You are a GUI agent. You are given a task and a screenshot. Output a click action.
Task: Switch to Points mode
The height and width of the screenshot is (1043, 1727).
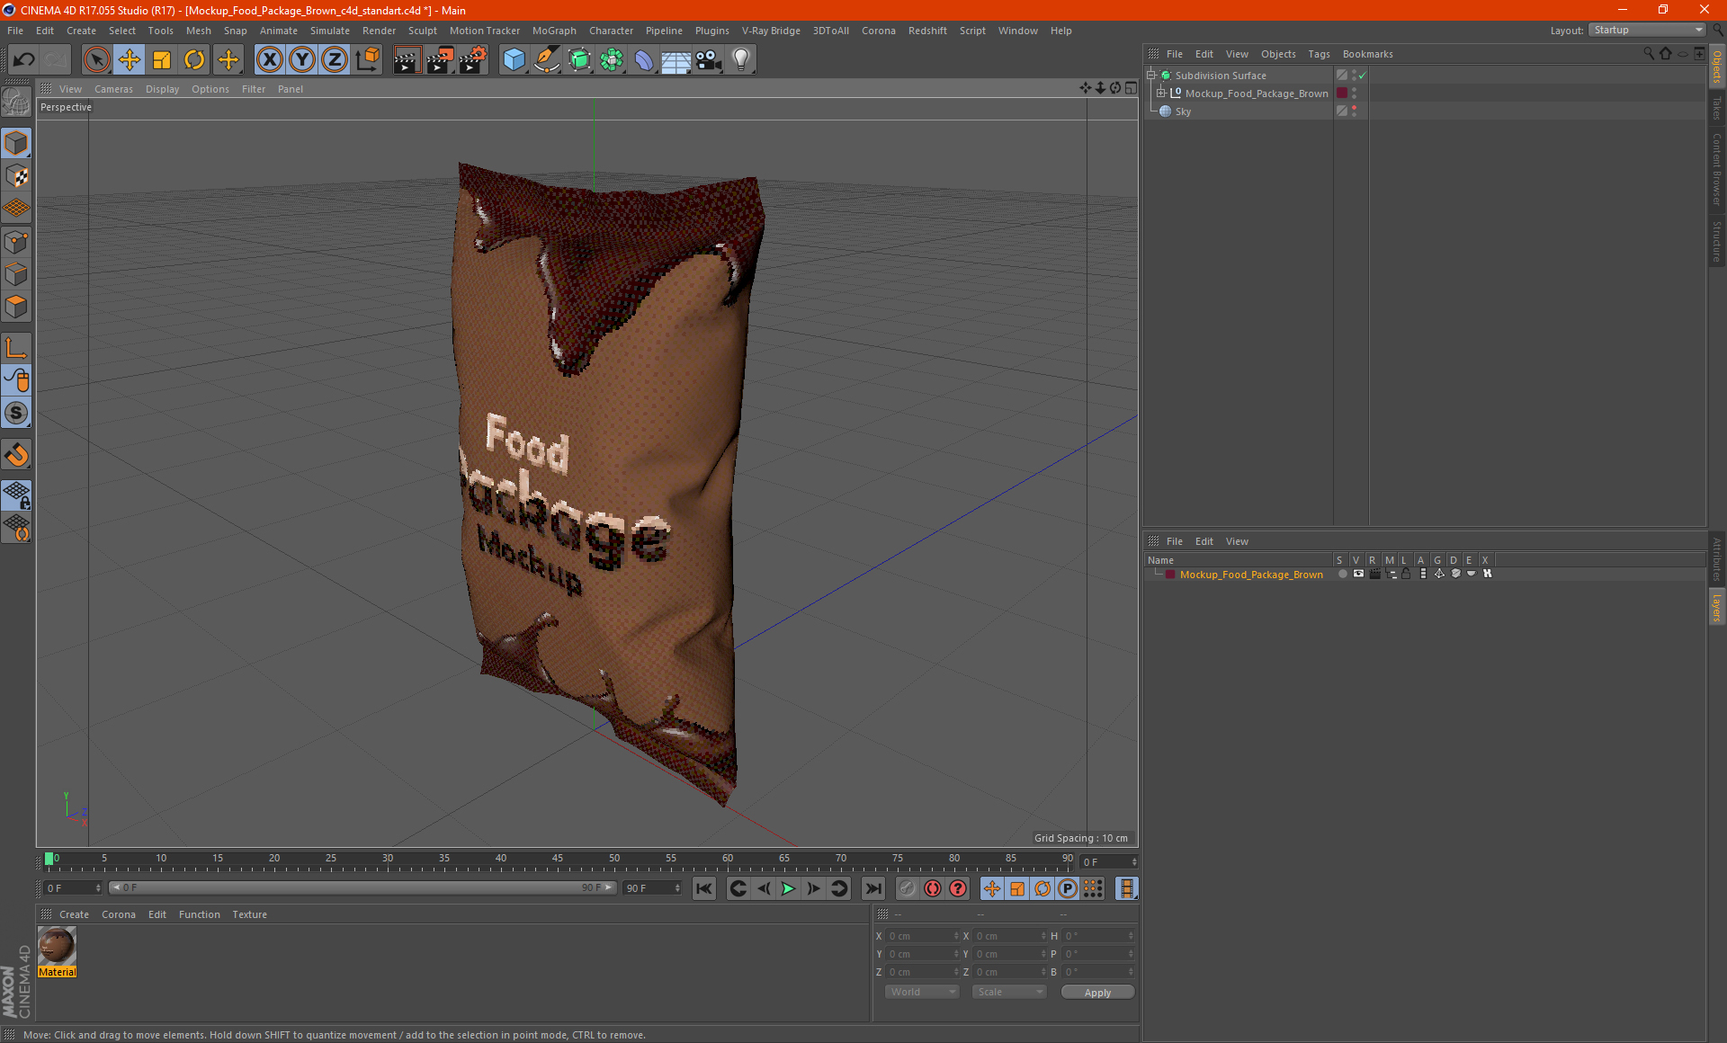pyautogui.click(x=17, y=242)
